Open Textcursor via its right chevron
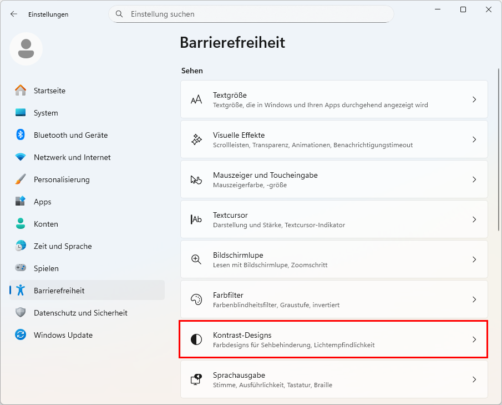The width and height of the screenshot is (502, 405). pos(474,219)
